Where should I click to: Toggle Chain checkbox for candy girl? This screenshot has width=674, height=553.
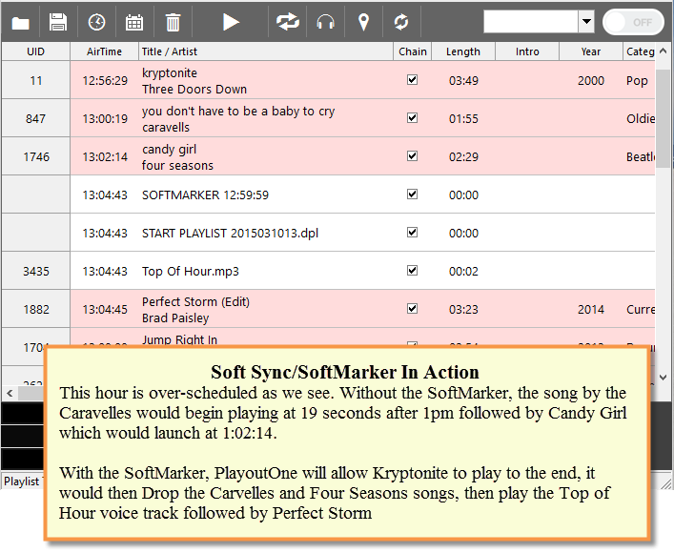[412, 156]
